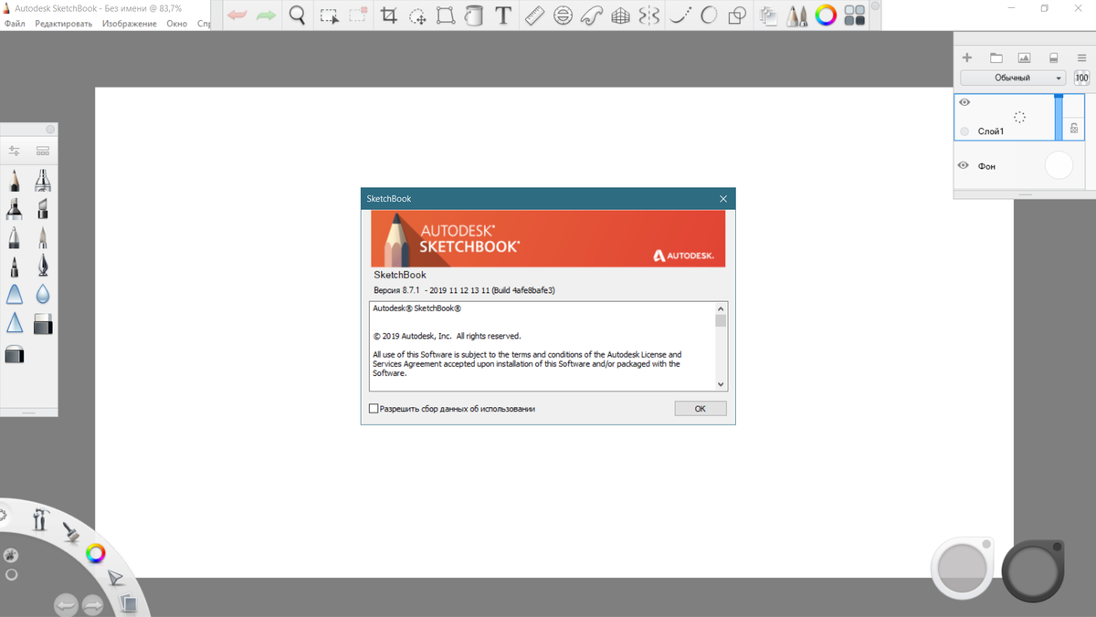Enable the Ruler guide
The image size is (1096, 617).
[x=535, y=16]
